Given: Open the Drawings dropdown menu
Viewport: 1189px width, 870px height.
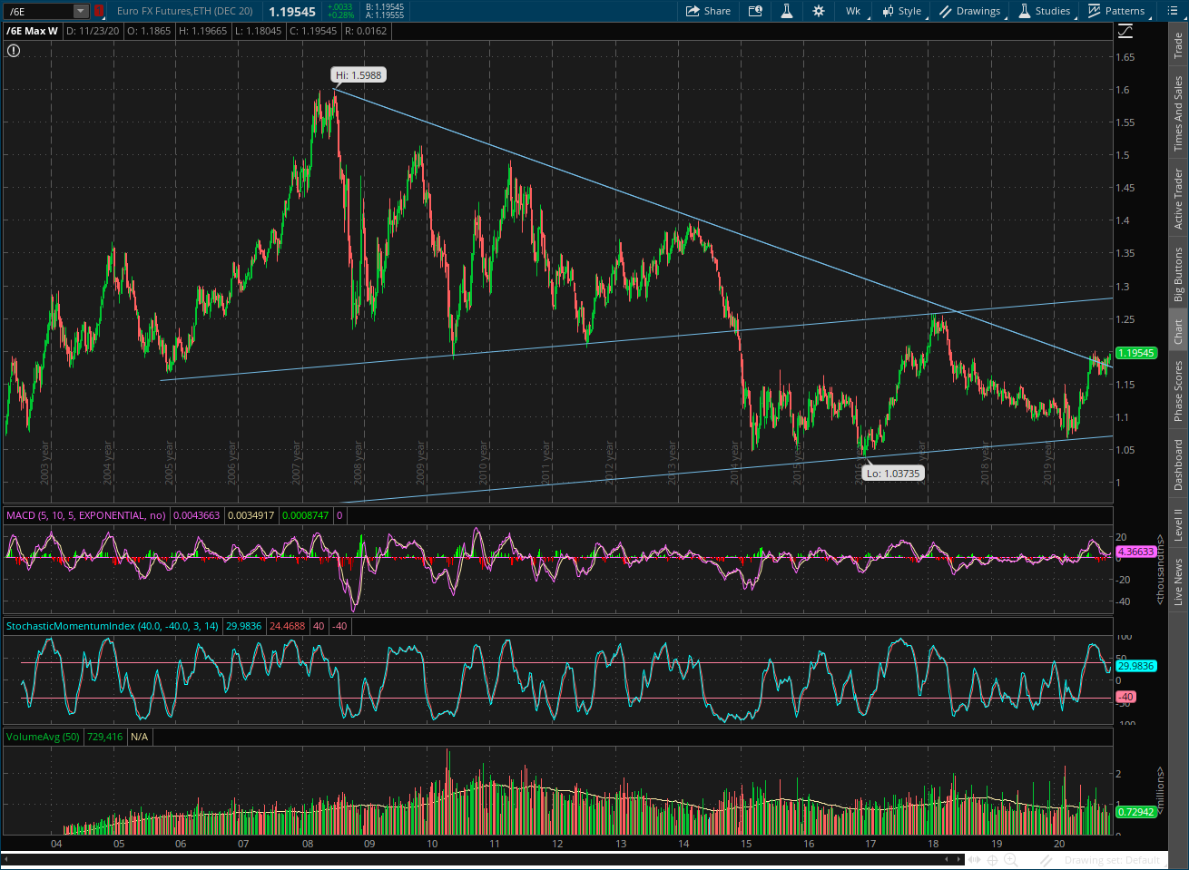Looking at the screenshot, I should (x=970, y=11).
